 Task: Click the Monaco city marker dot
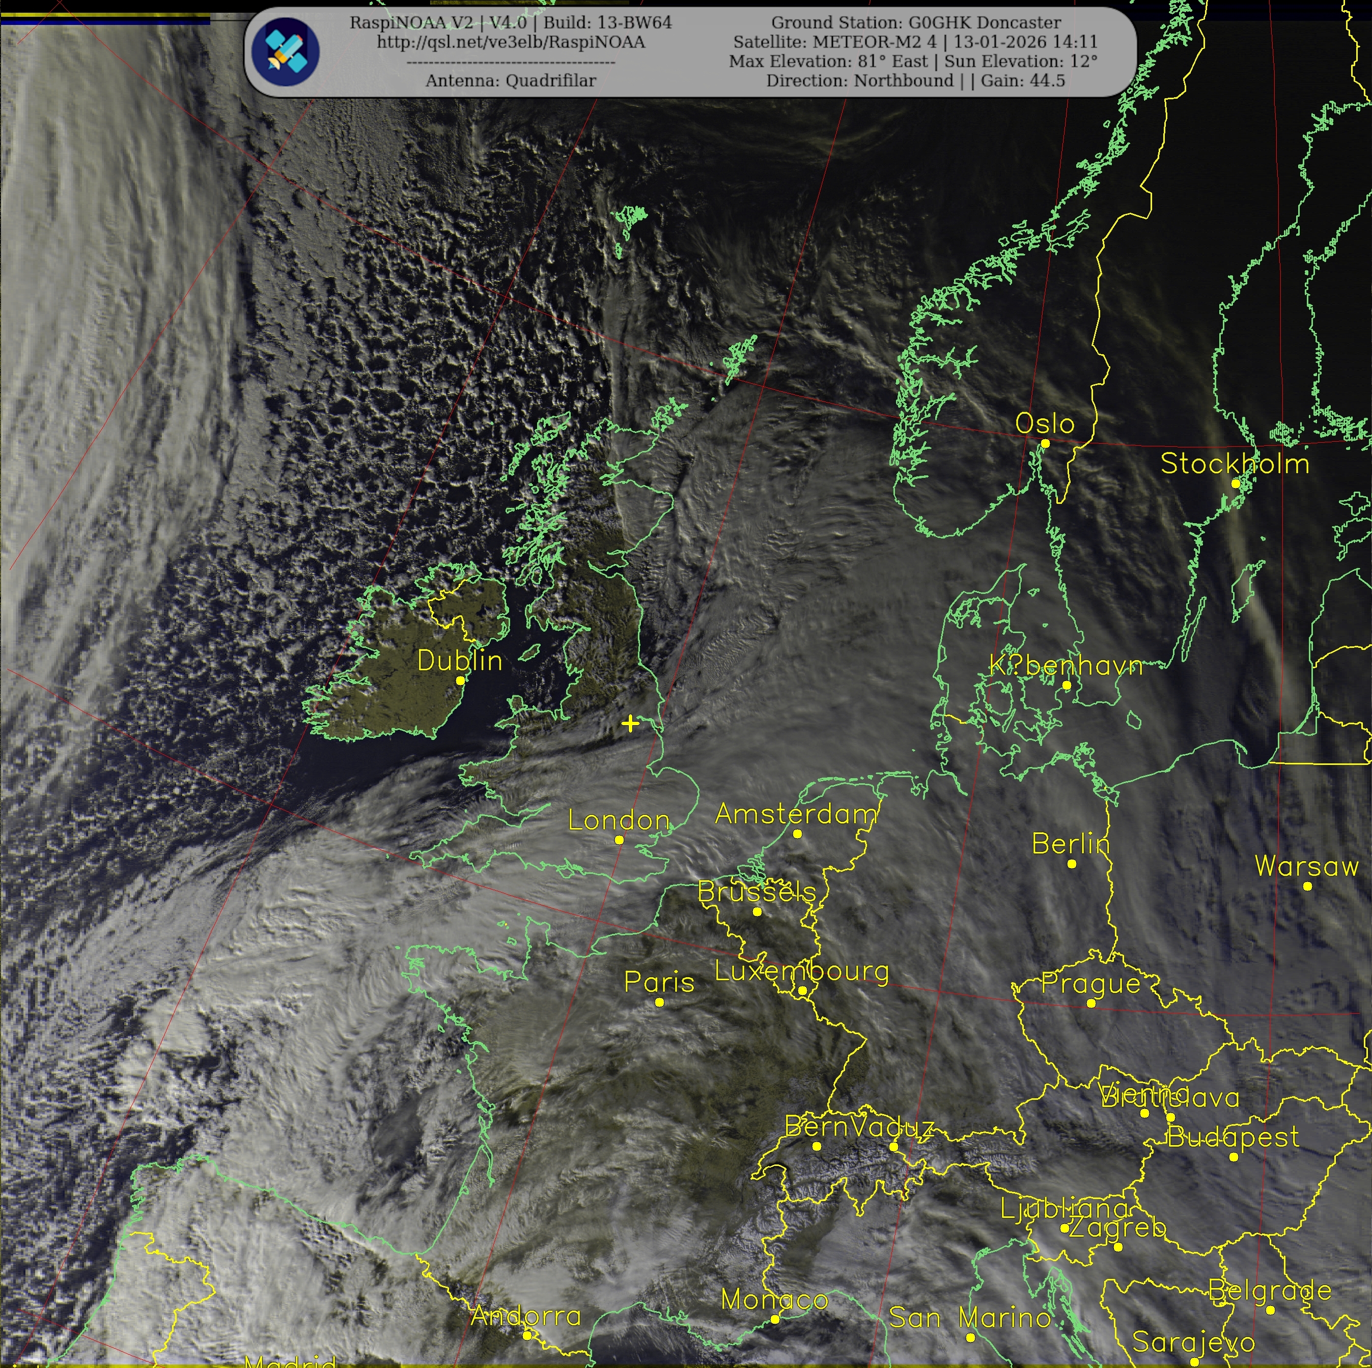(x=775, y=1319)
